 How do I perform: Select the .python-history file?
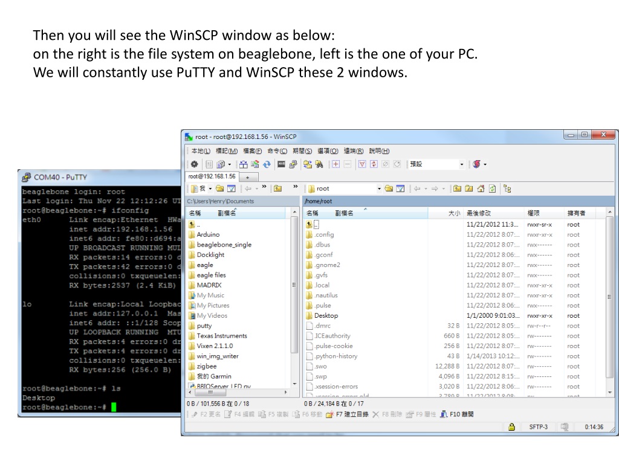[336, 356]
